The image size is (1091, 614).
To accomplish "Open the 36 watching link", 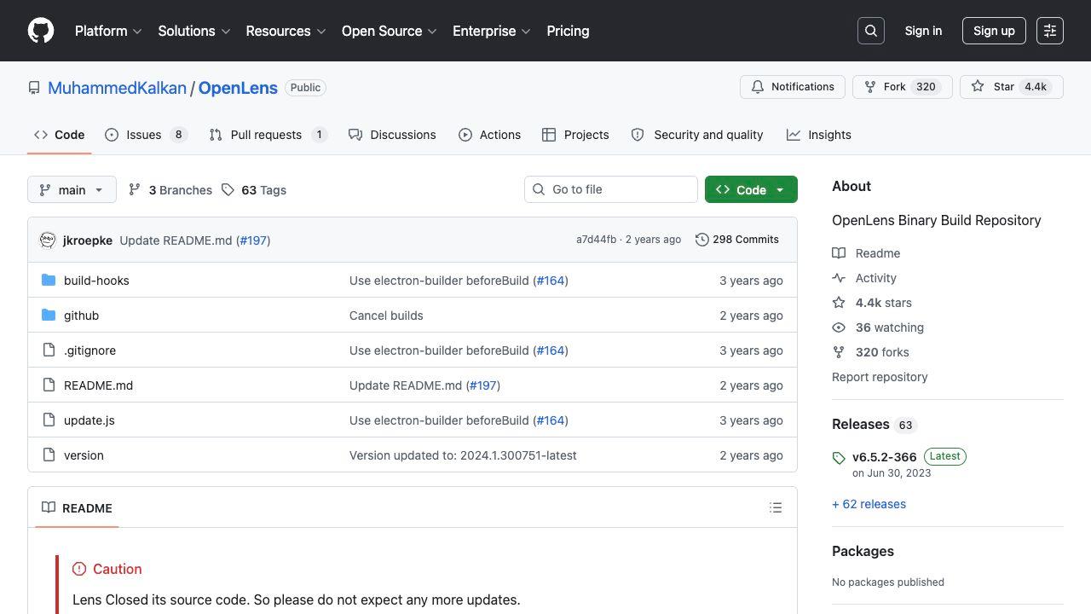I will pos(889,327).
